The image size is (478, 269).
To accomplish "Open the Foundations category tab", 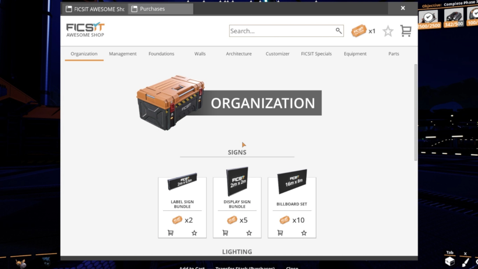I will click(161, 54).
